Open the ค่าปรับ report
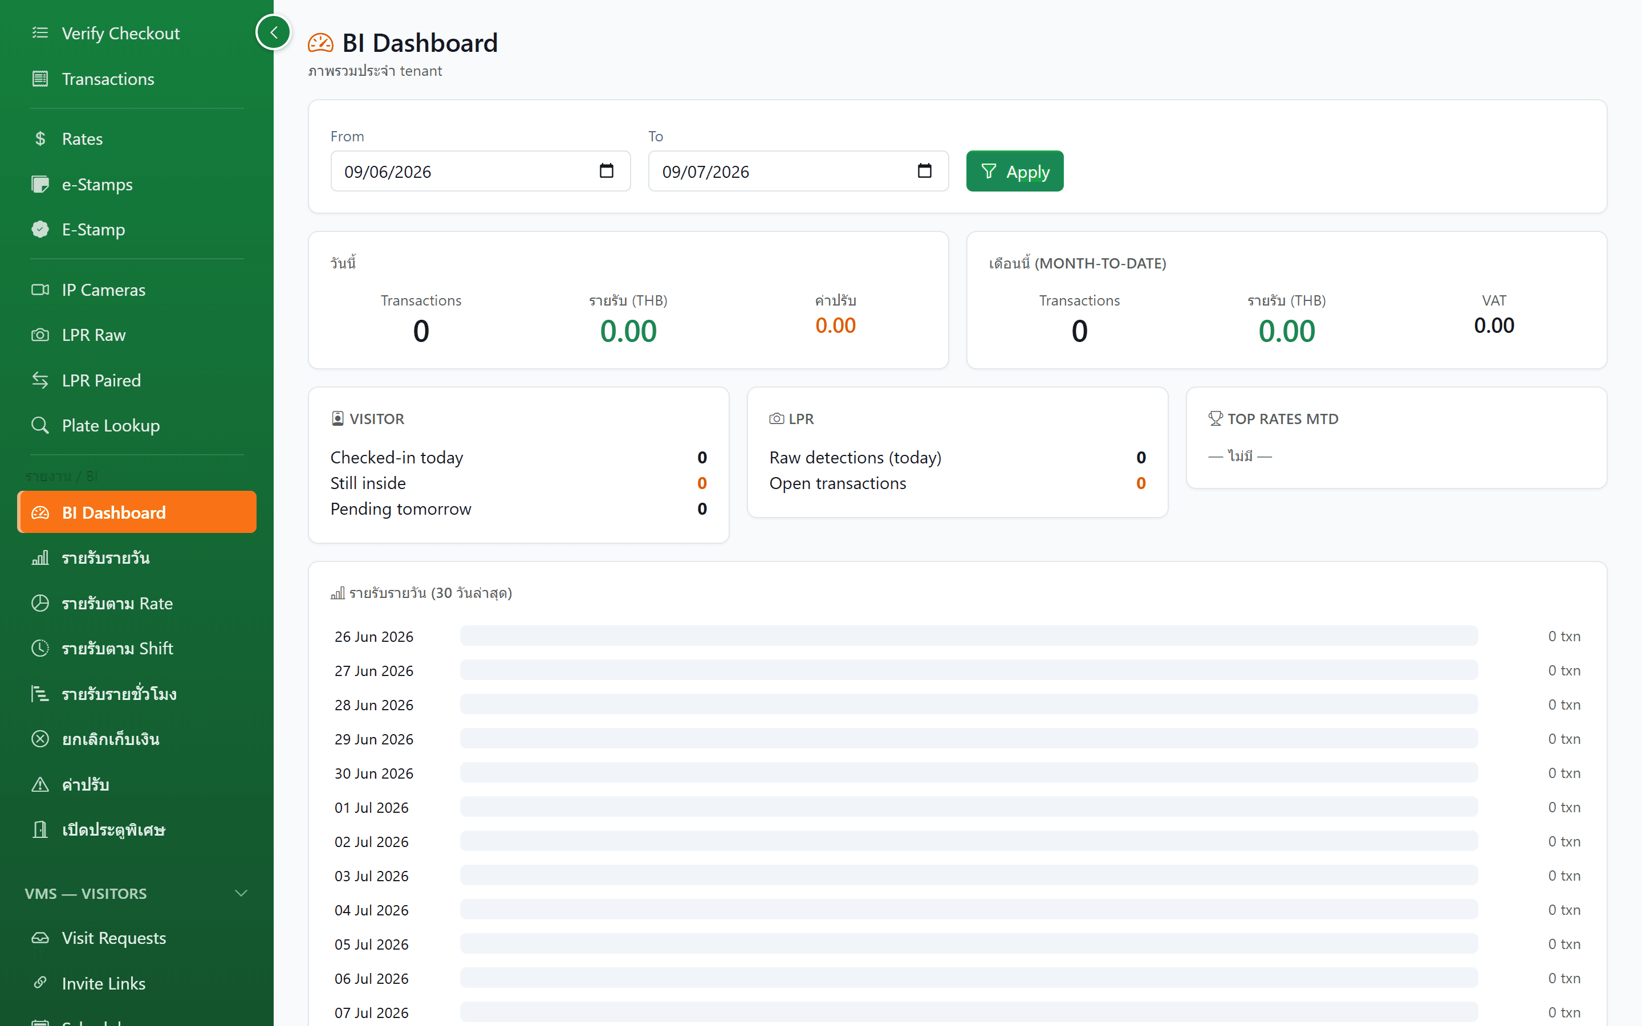The height and width of the screenshot is (1026, 1642). coord(137,784)
